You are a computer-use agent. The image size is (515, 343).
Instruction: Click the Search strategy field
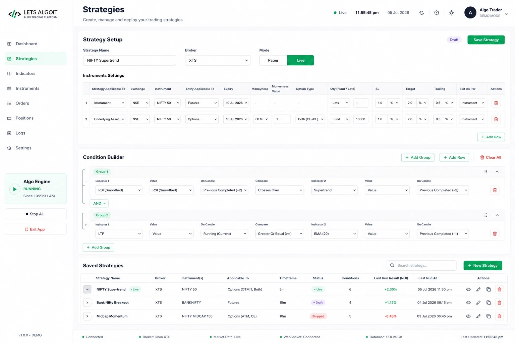click(x=421, y=265)
